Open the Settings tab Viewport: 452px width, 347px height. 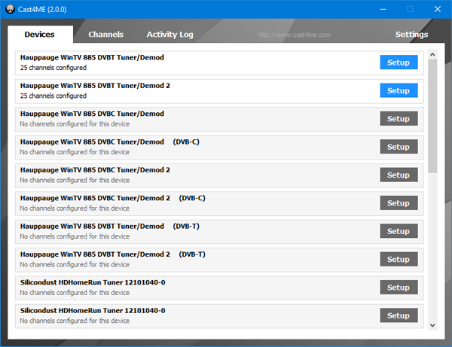411,35
